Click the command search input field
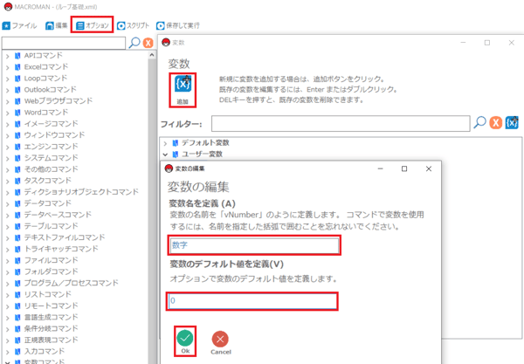Image resolution: width=524 pixels, height=364 pixels. point(64,43)
